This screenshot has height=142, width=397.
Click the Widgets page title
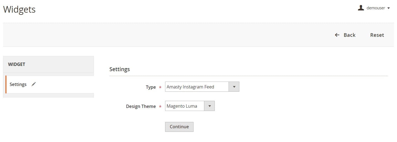pos(19,9)
